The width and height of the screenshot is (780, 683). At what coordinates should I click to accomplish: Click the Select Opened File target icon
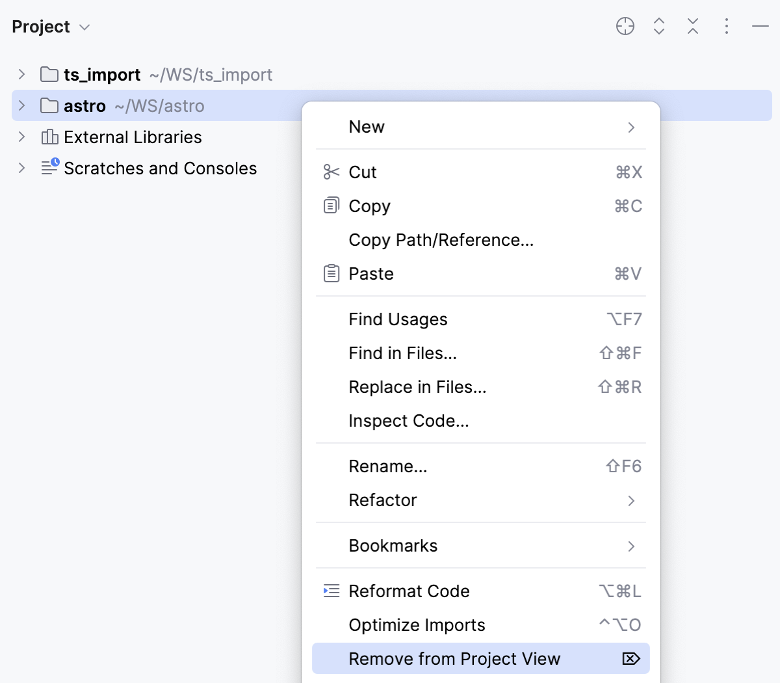click(x=625, y=27)
